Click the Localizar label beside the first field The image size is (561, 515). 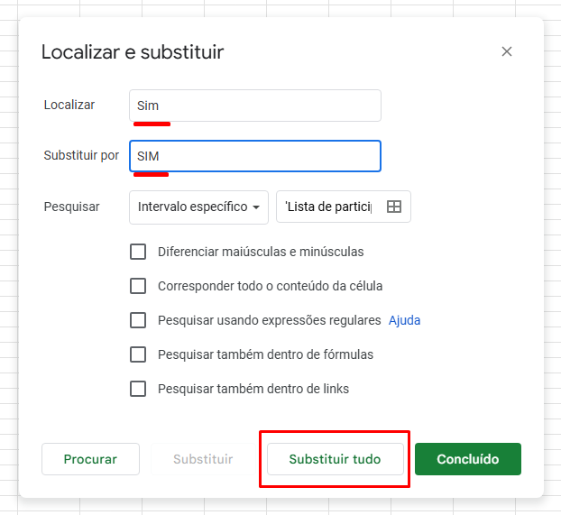click(69, 105)
